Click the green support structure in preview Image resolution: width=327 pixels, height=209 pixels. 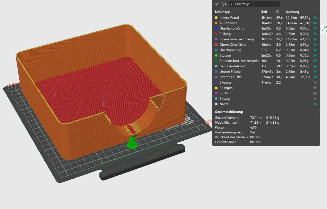(x=132, y=143)
